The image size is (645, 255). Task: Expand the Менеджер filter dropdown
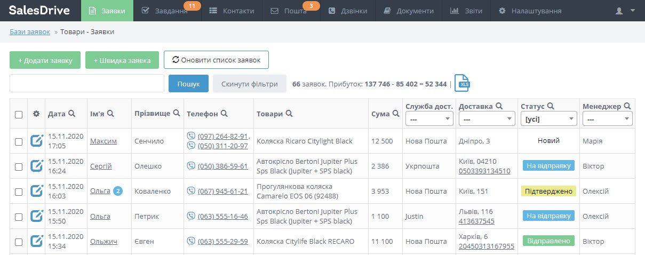point(607,119)
